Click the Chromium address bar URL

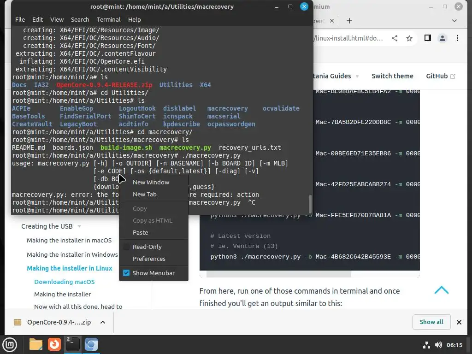(348, 38)
